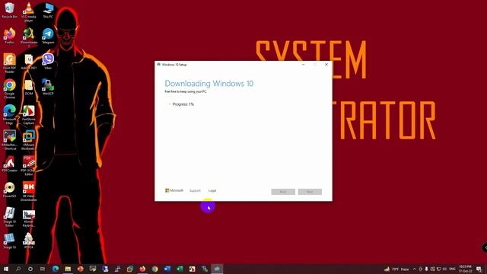The height and width of the screenshot is (274, 487).
Task: Open File Explorer from the taskbar
Action: click(x=68, y=269)
